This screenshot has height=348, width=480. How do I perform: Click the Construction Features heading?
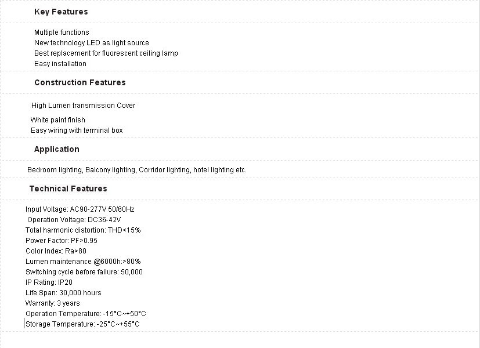80,82
